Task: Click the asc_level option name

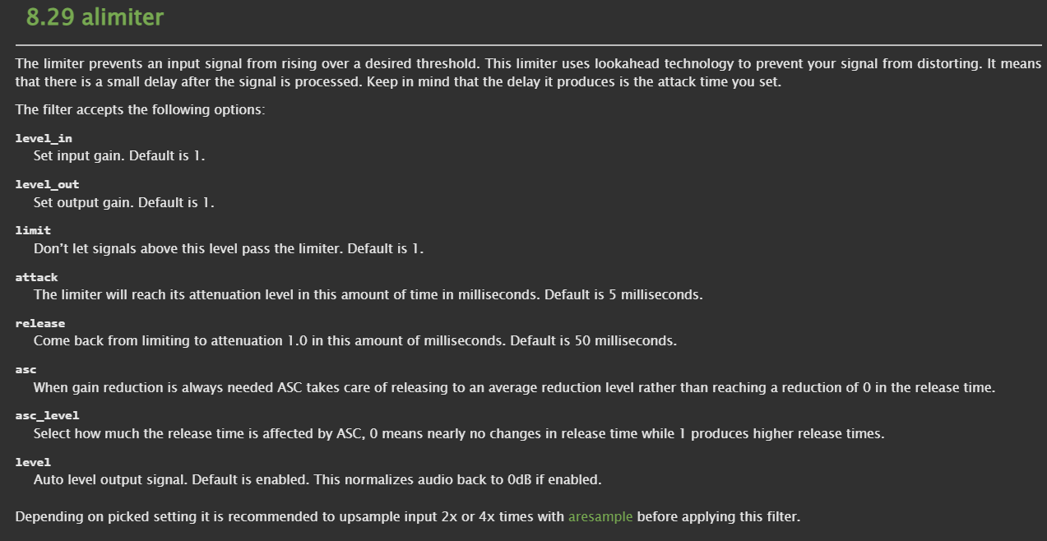Action: (x=47, y=416)
